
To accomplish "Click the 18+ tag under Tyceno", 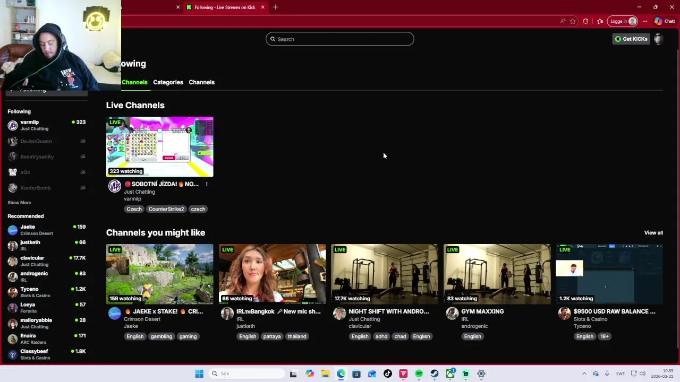I will click(x=605, y=336).
